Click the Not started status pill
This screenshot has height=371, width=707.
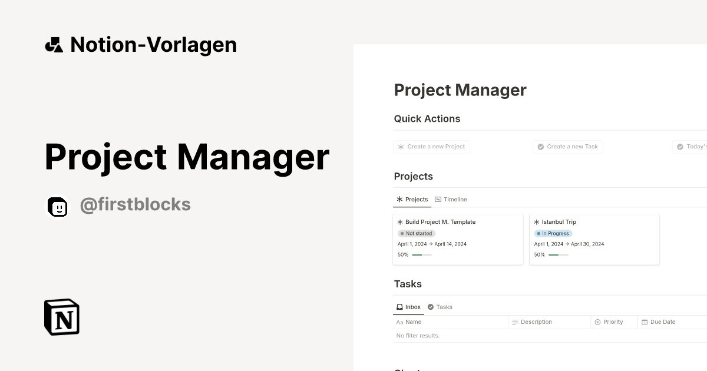coord(417,233)
